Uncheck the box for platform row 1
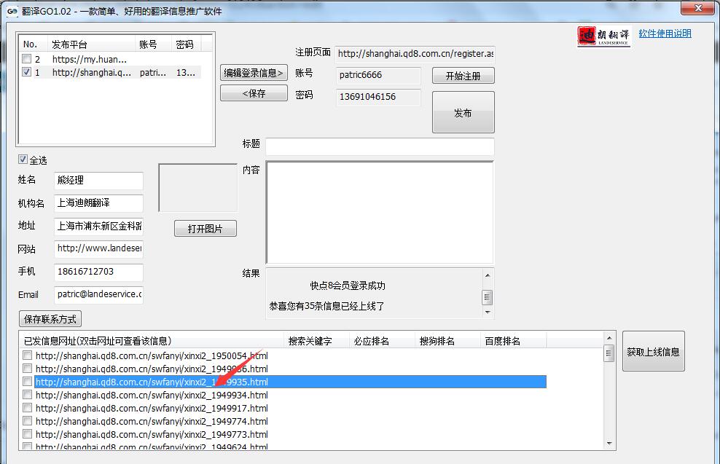 point(27,72)
